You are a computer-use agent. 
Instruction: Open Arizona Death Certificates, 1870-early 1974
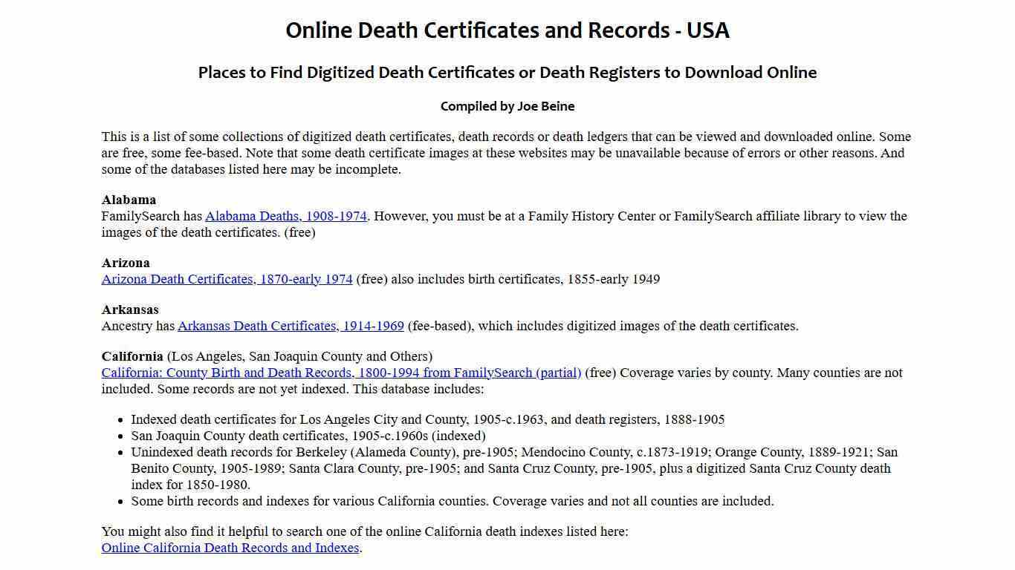click(x=227, y=279)
